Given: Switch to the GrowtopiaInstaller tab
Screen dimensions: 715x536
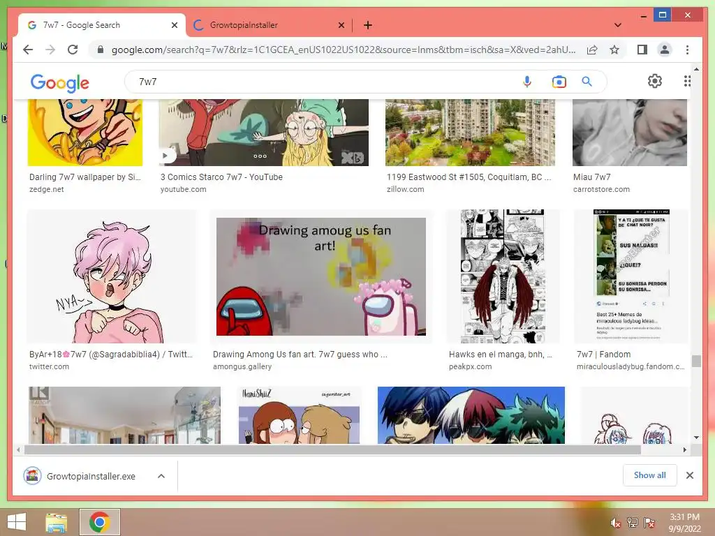Looking at the screenshot, I should point(268,25).
